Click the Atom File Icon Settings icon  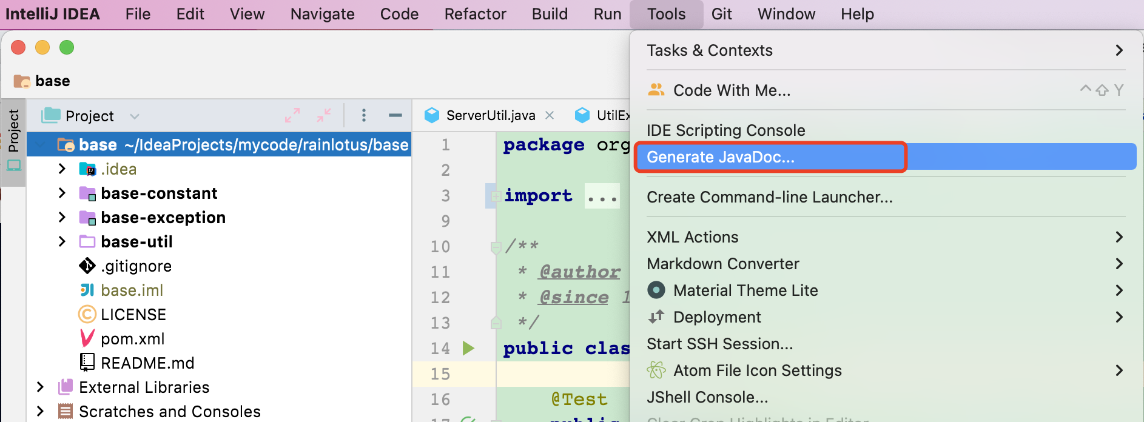coord(656,370)
